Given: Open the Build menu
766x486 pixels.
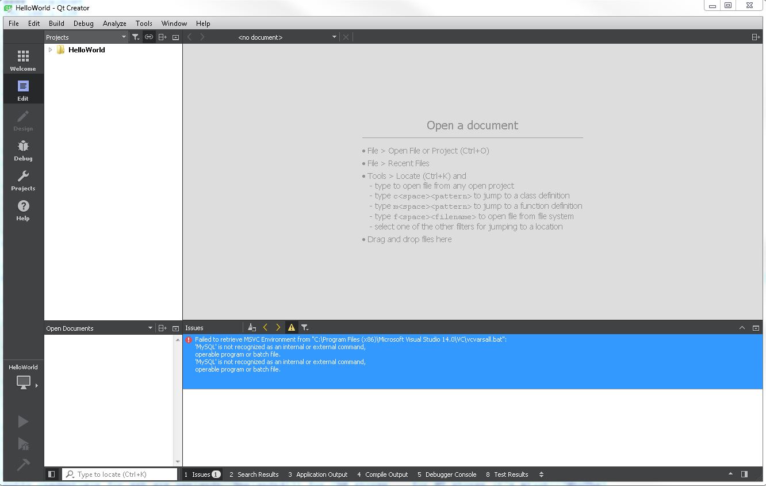Looking at the screenshot, I should click(x=56, y=24).
